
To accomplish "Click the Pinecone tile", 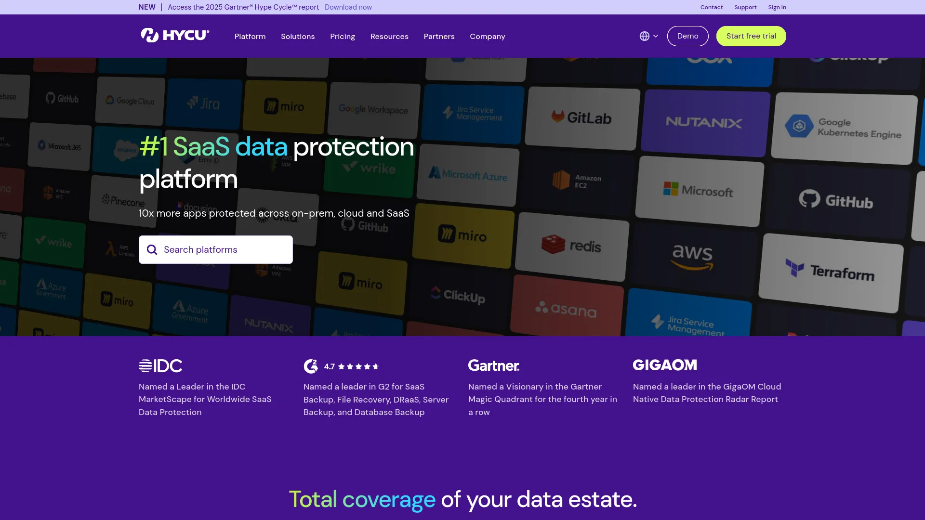I will [123, 200].
